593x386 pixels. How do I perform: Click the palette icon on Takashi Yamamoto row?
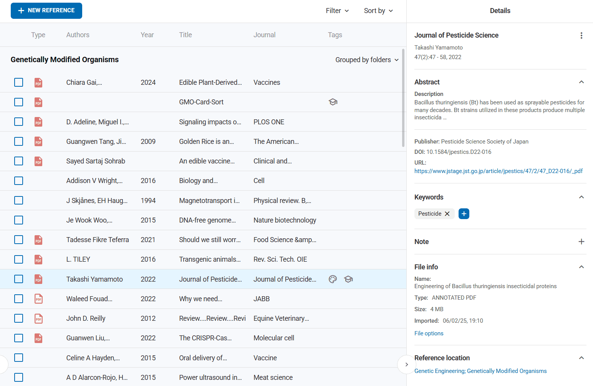pyautogui.click(x=333, y=279)
